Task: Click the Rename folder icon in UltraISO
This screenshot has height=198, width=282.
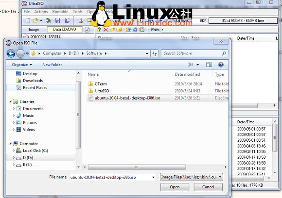Action: tap(119, 30)
